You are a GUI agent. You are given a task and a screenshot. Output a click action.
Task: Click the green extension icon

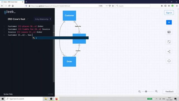(x=172, y=6)
